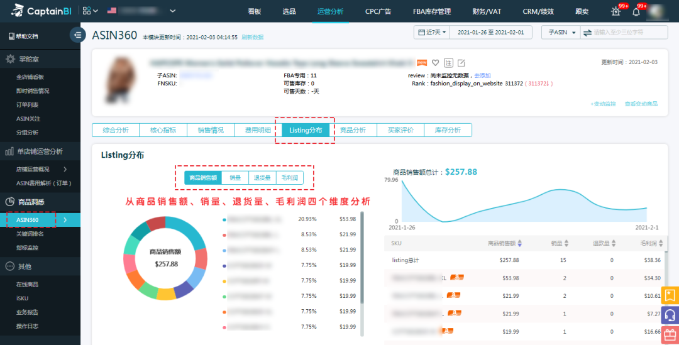Favorite the product with heart icon
This screenshot has height=345, width=679.
435,63
